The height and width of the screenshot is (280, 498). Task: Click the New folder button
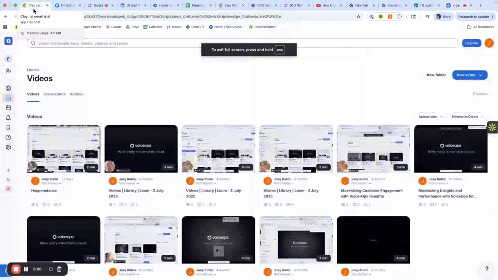(436, 75)
